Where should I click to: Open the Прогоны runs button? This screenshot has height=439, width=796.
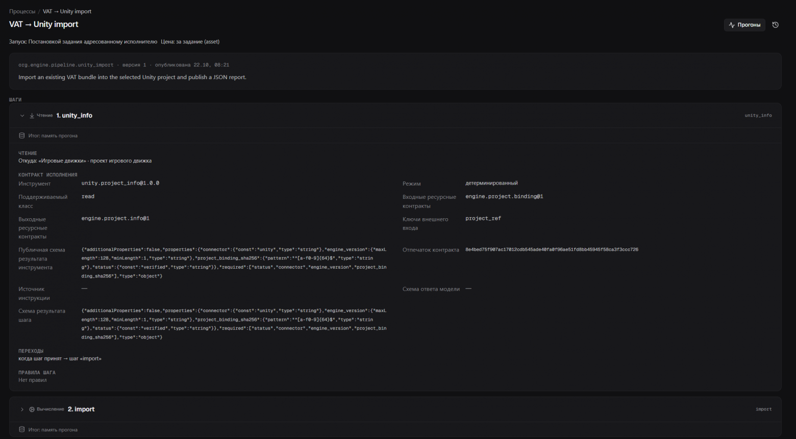(744, 25)
